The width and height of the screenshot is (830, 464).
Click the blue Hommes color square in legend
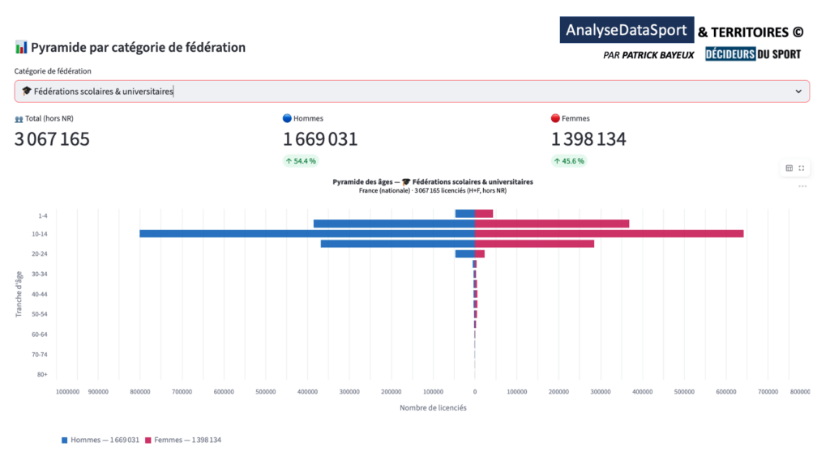(x=65, y=440)
